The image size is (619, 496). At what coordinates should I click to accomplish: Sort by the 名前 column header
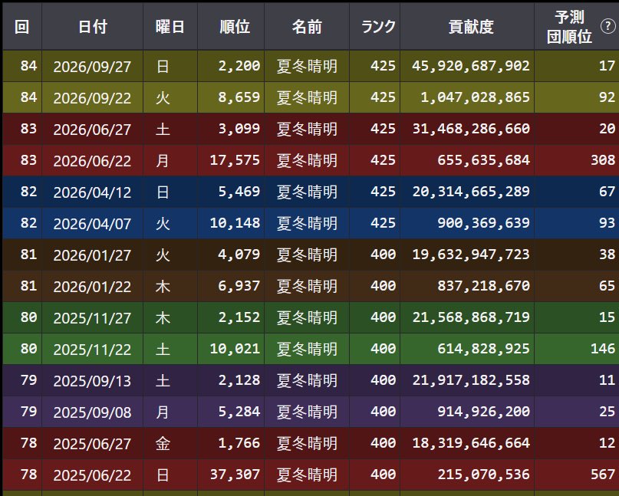pos(307,27)
